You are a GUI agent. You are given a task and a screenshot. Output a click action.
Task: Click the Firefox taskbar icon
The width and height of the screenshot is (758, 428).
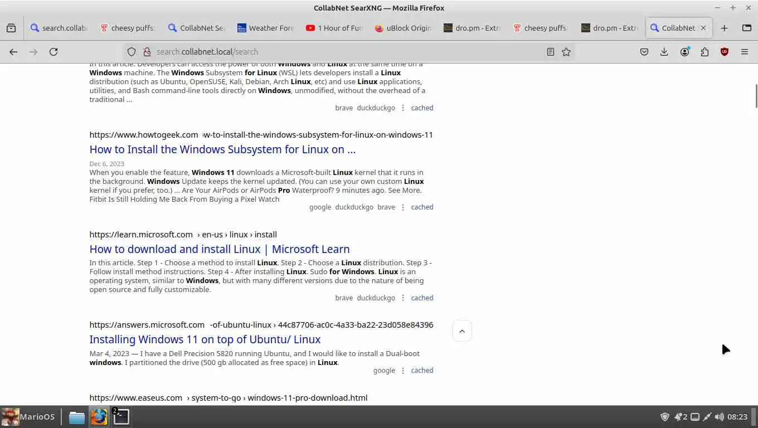click(99, 417)
